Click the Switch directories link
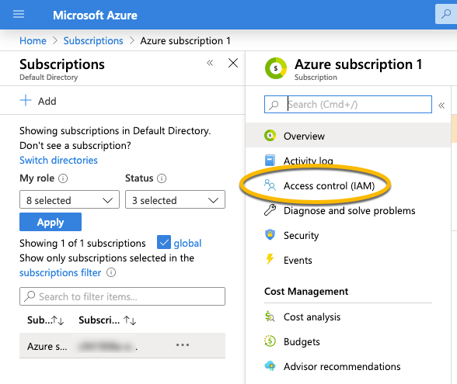The height and width of the screenshot is (384, 457). point(58,161)
